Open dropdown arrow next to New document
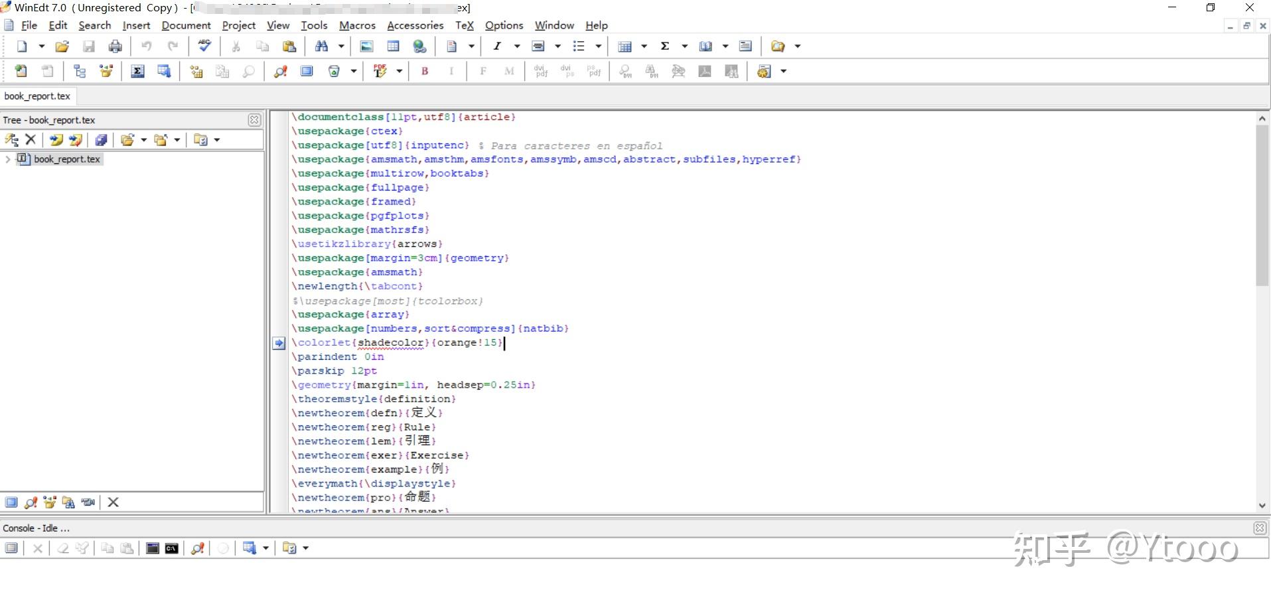The height and width of the screenshot is (600, 1271). pyautogui.click(x=42, y=46)
